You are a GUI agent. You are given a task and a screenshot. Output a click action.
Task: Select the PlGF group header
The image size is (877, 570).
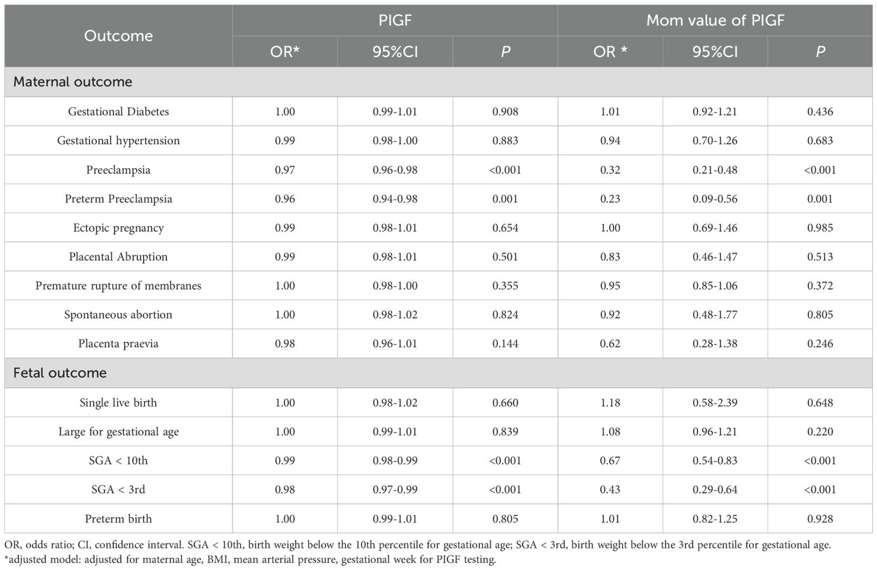[395, 20]
